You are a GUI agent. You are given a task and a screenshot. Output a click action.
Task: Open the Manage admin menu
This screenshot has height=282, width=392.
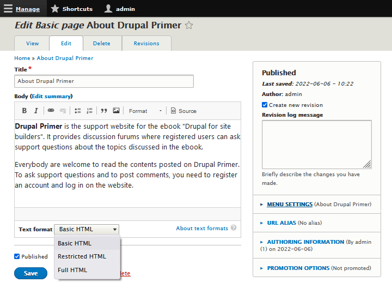click(x=22, y=9)
